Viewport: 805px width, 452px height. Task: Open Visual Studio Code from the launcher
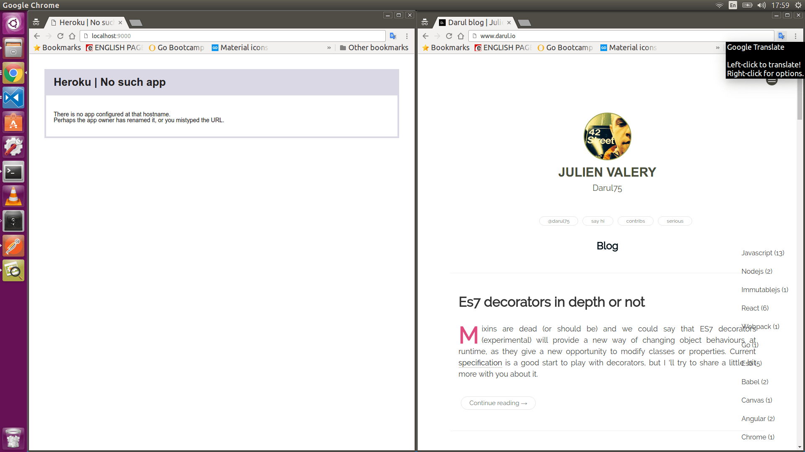point(13,98)
